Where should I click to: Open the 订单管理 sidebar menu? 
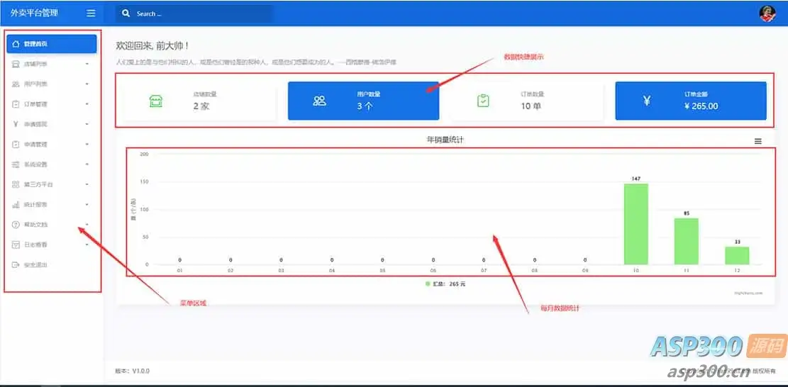point(52,104)
